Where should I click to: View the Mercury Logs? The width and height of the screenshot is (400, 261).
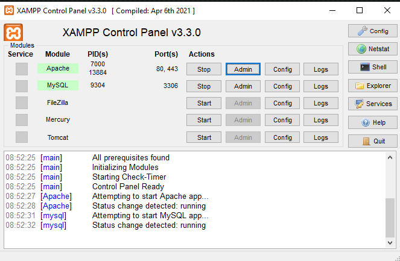(x=321, y=120)
